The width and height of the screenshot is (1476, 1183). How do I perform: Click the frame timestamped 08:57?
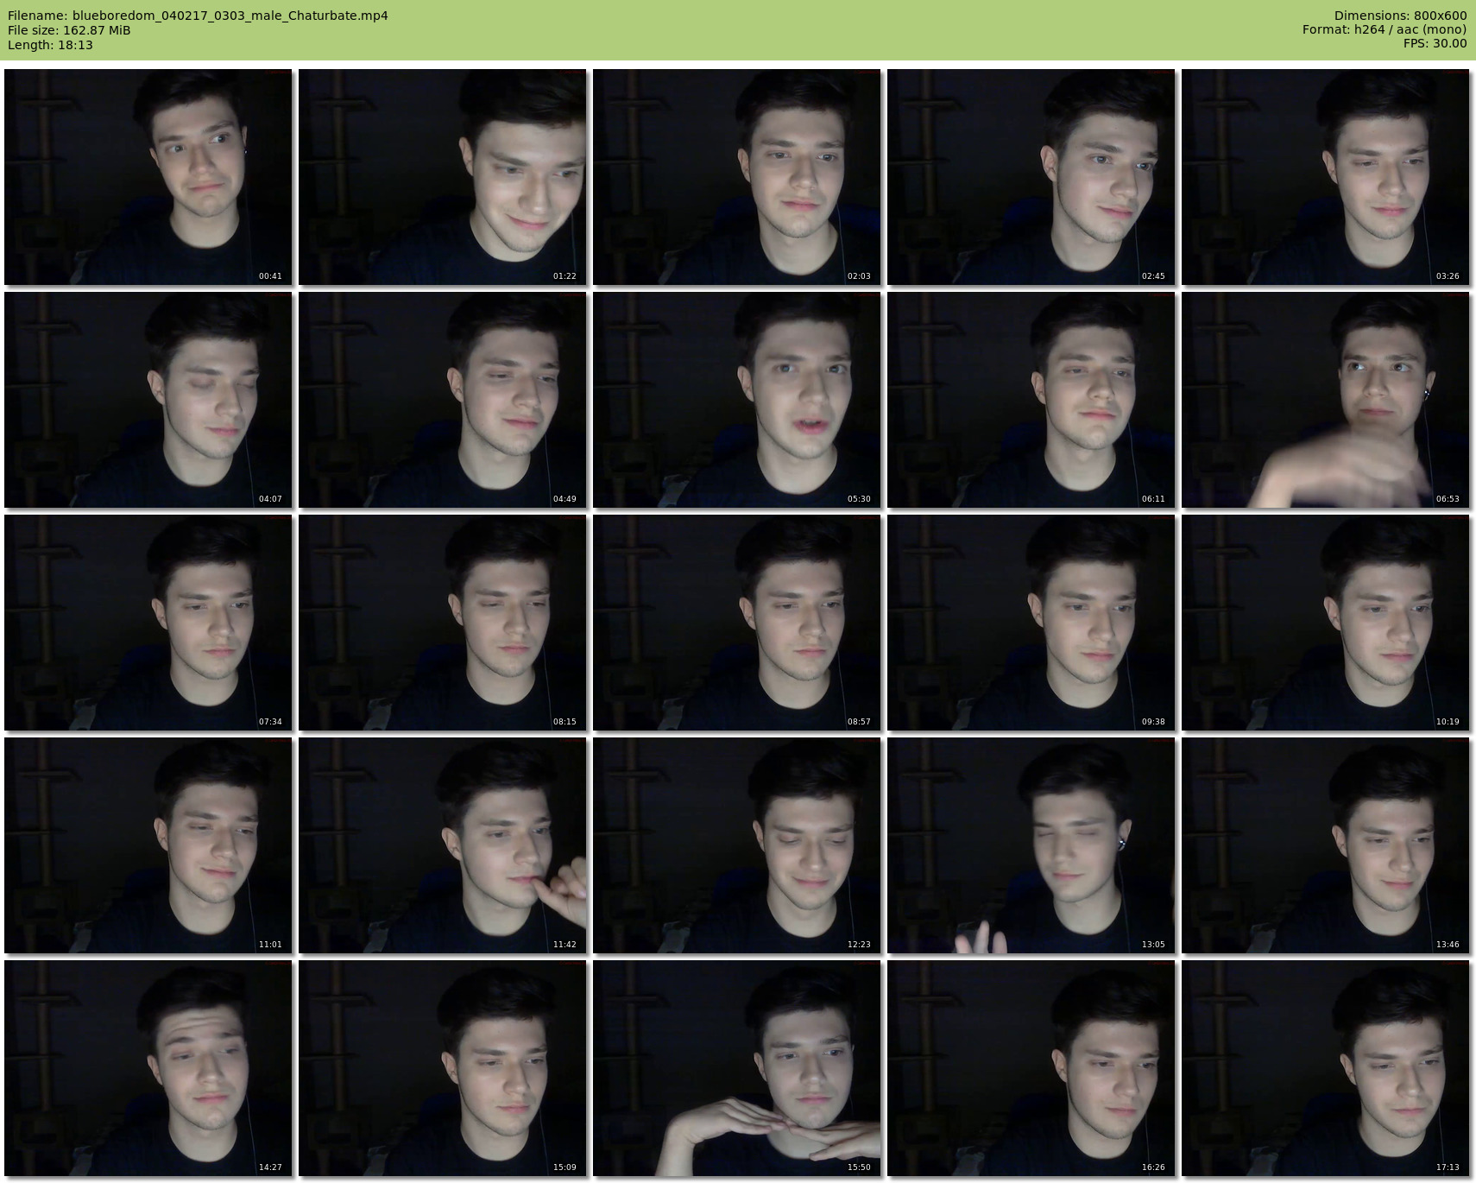pos(736,623)
